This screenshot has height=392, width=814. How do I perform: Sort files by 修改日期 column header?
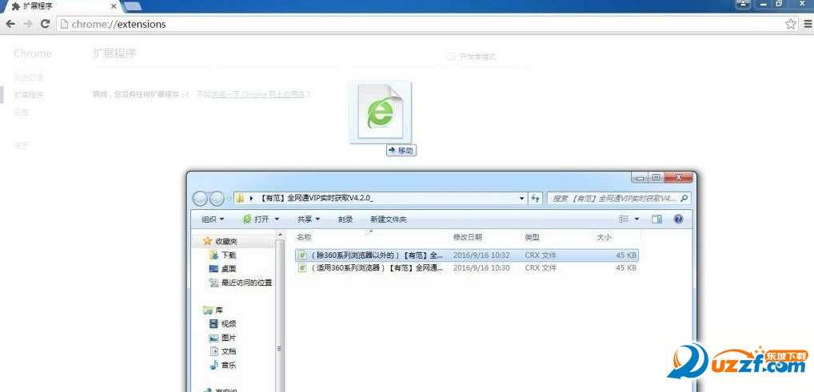(468, 237)
